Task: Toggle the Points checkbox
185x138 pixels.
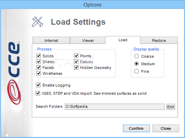Action: (76, 56)
